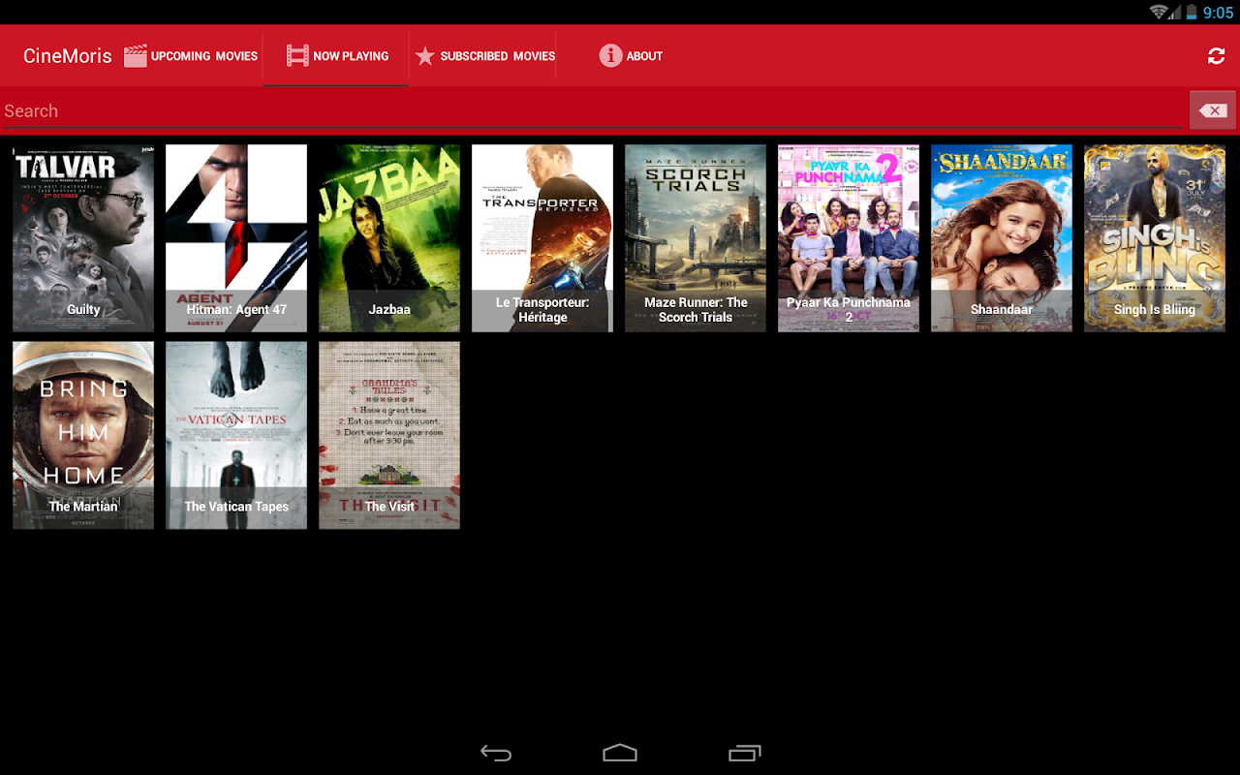The image size is (1240, 775).
Task: Select the Shaandaar movie poster
Action: (1002, 238)
